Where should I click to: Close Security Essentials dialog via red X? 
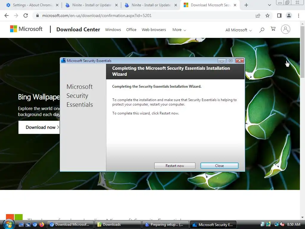point(240,61)
